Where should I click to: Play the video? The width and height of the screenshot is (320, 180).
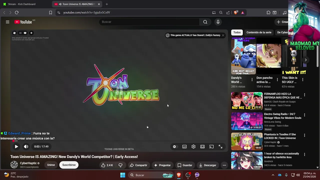(x=16, y=146)
